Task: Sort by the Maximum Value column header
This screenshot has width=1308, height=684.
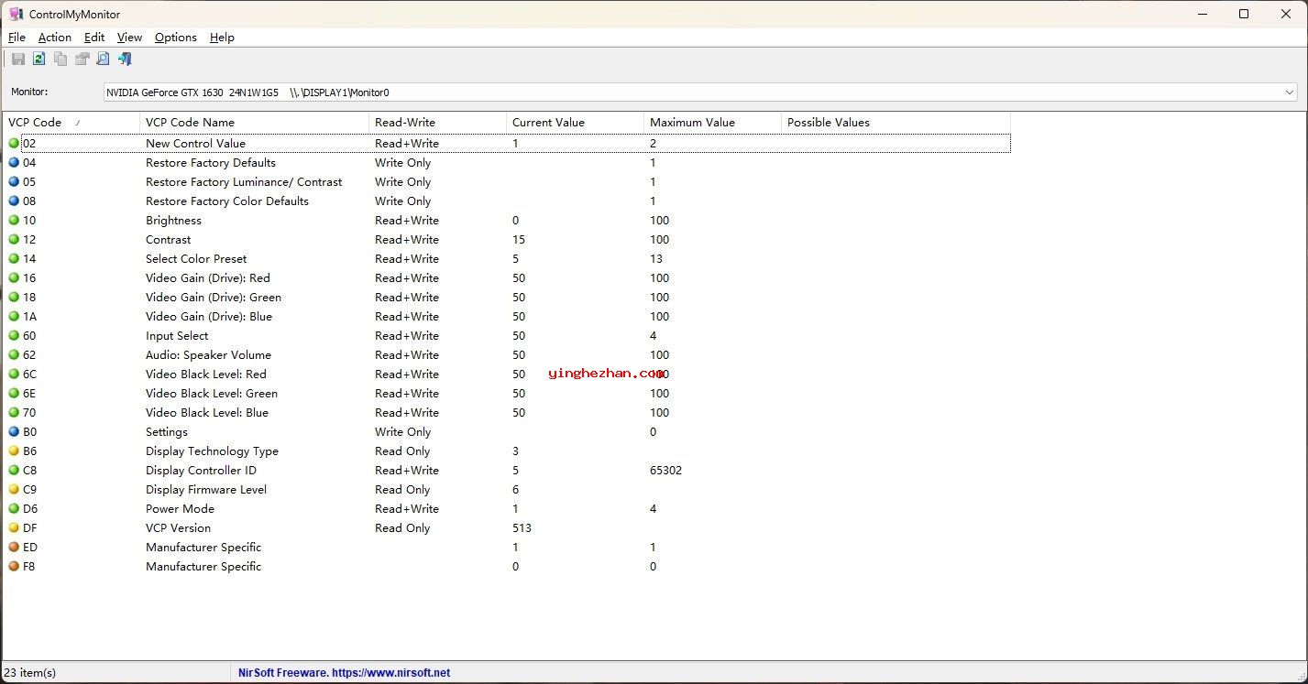Action: pyautogui.click(x=712, y=122)
